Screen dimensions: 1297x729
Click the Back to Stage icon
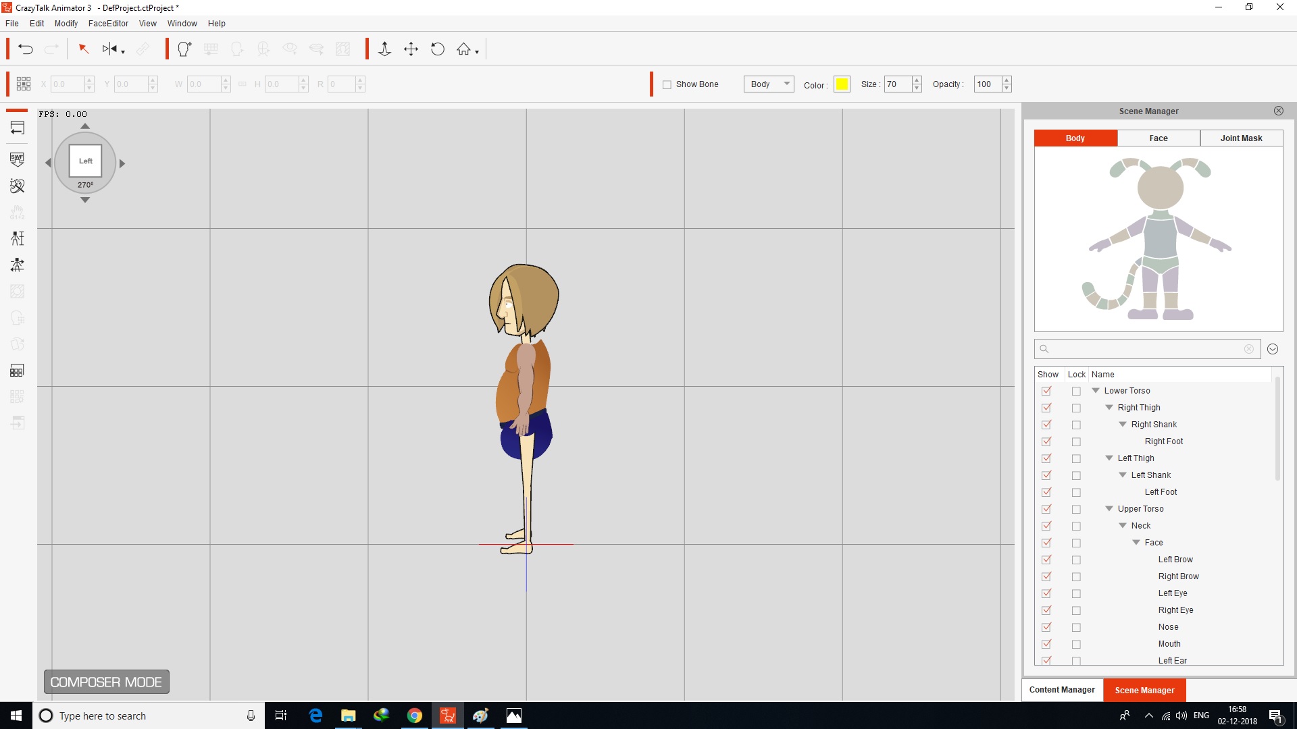18,128
